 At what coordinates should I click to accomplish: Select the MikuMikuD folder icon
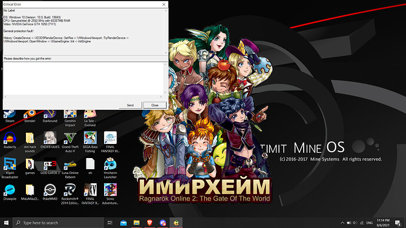coord(30,192)
